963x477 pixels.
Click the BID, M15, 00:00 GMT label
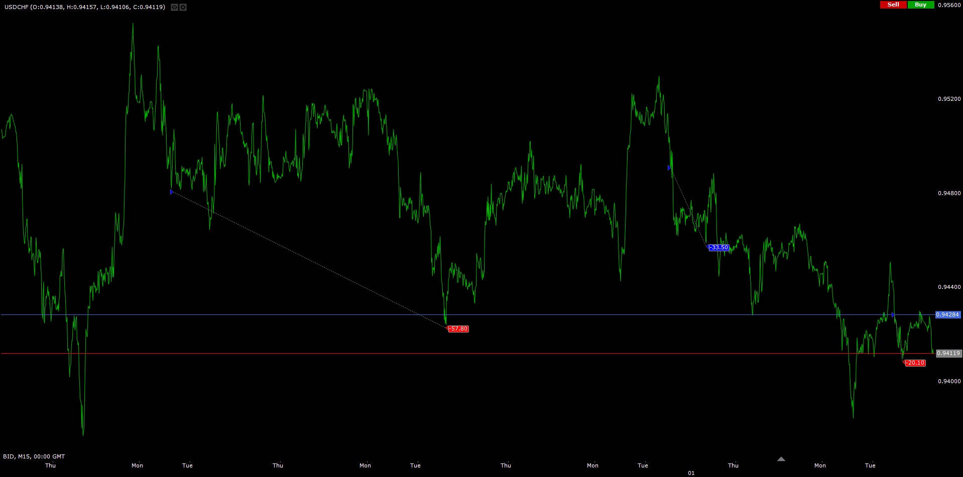(34, 456)
